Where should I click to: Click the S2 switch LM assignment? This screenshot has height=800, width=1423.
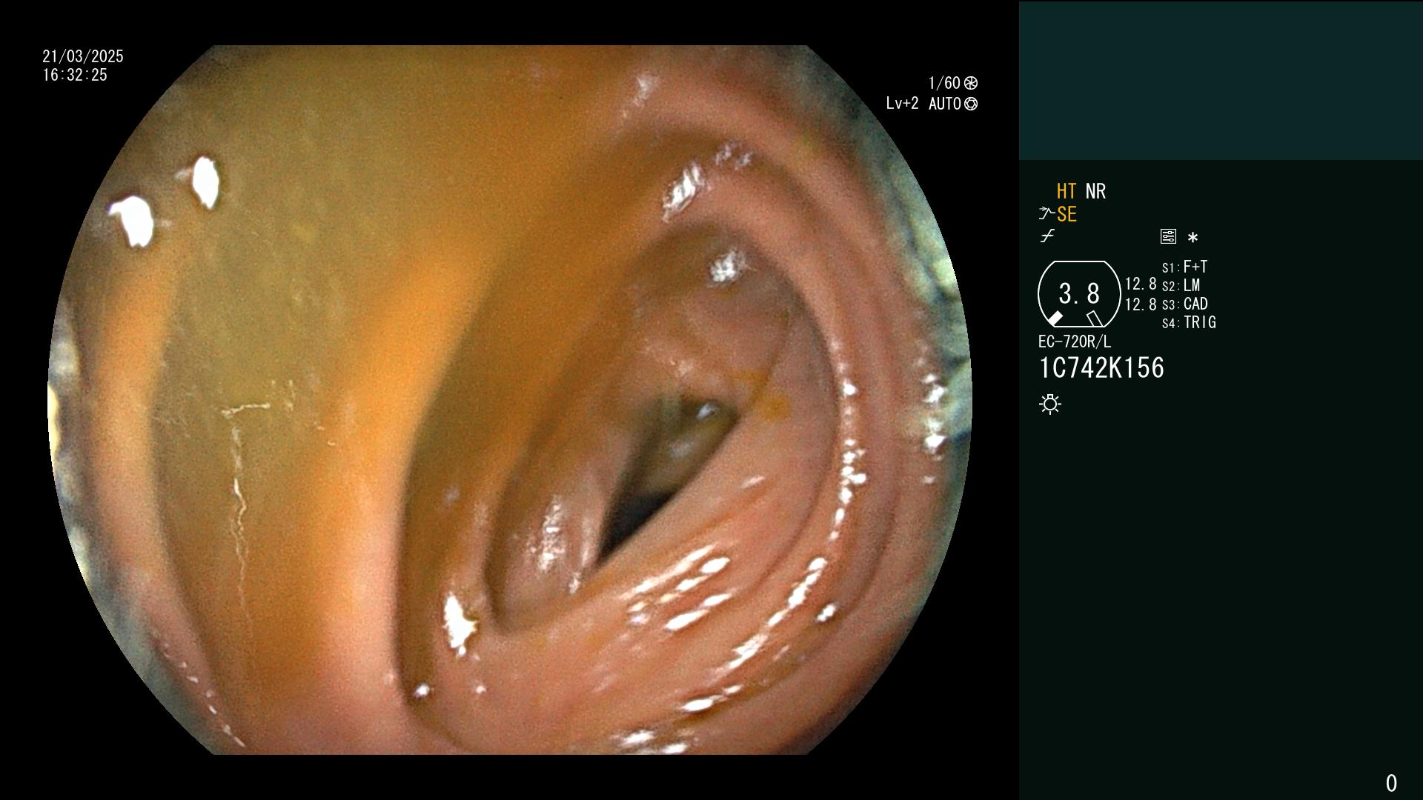1181,285
